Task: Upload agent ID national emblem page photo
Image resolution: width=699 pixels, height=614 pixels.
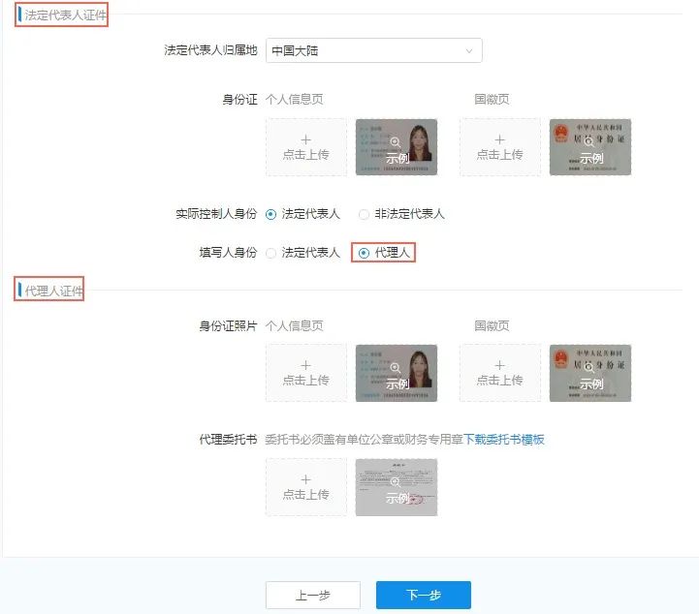Action: 499,373
